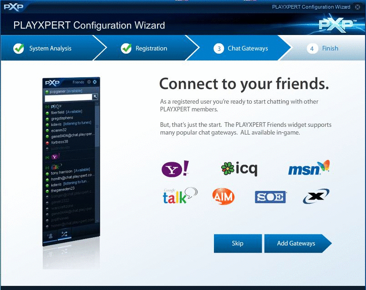
Task: Click the Friends widget preview image
Action: [x=71, y=161]
